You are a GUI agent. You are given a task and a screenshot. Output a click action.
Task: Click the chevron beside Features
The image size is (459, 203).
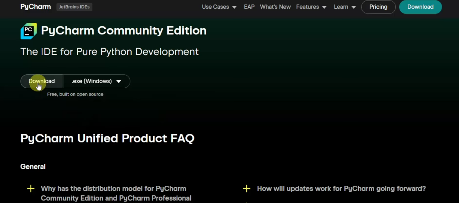(324, 7)
